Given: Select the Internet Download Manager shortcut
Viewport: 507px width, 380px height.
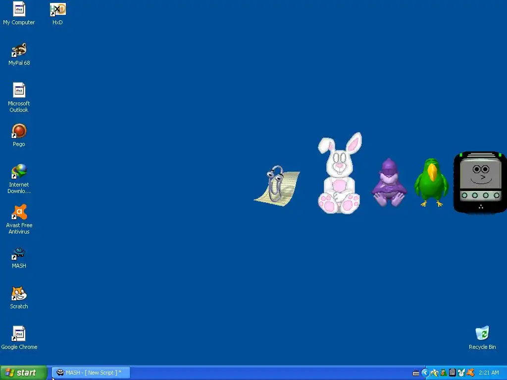Looking at the screenshot, I should tap(19, 179).
